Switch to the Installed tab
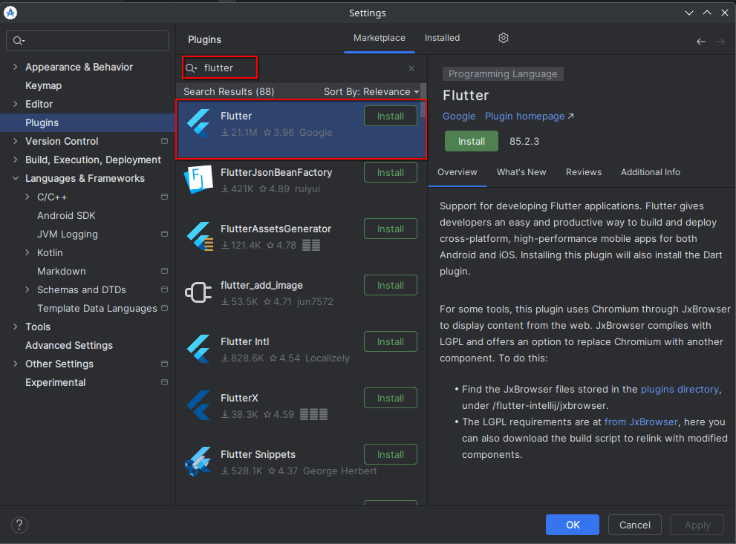This screenshot has width=736, height=544. click(442, 38)
